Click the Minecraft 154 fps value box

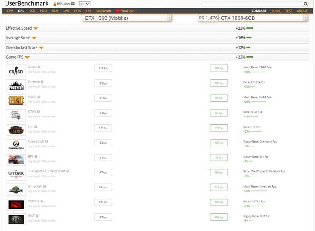point(103,188)
